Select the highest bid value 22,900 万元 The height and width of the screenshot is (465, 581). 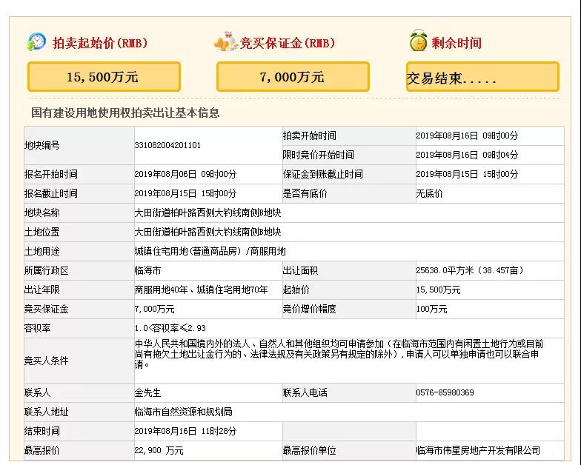click(159, 450)
